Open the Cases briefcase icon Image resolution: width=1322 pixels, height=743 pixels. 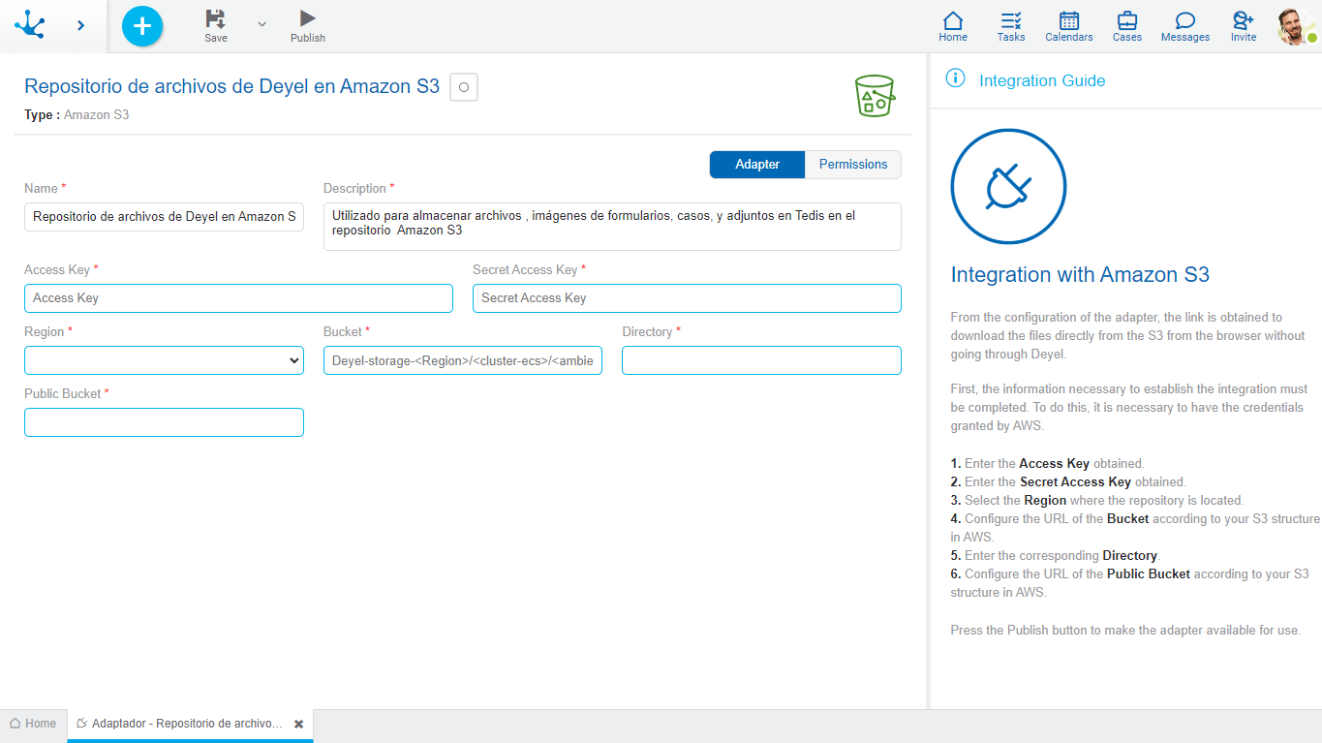(1126, 21)
